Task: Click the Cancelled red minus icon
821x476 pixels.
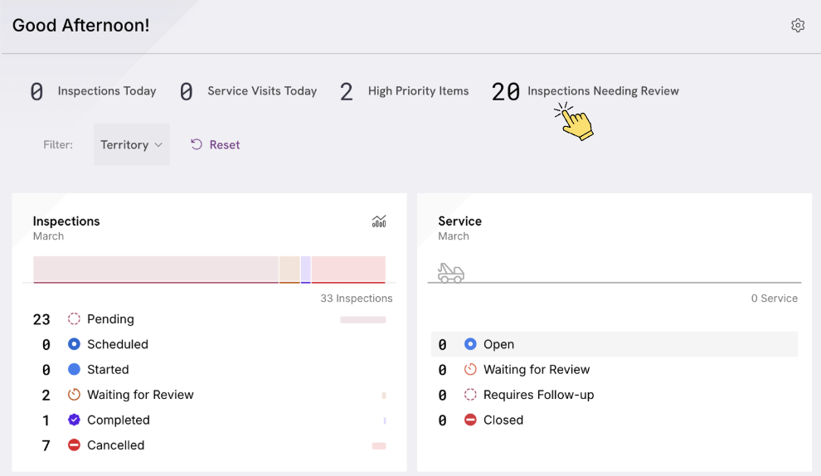Action: [x=74, y=445]
